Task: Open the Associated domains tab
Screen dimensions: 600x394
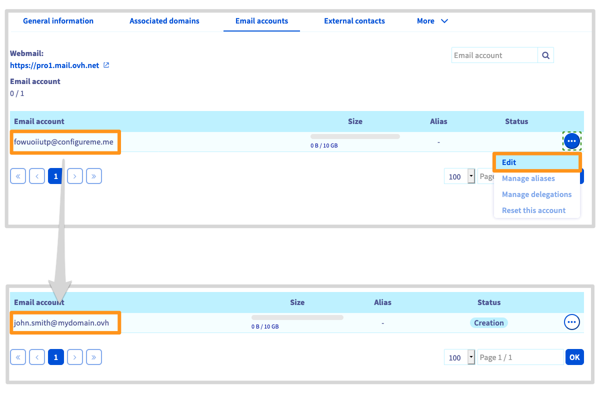Action: pyautogui.click(x=164, y=21)
